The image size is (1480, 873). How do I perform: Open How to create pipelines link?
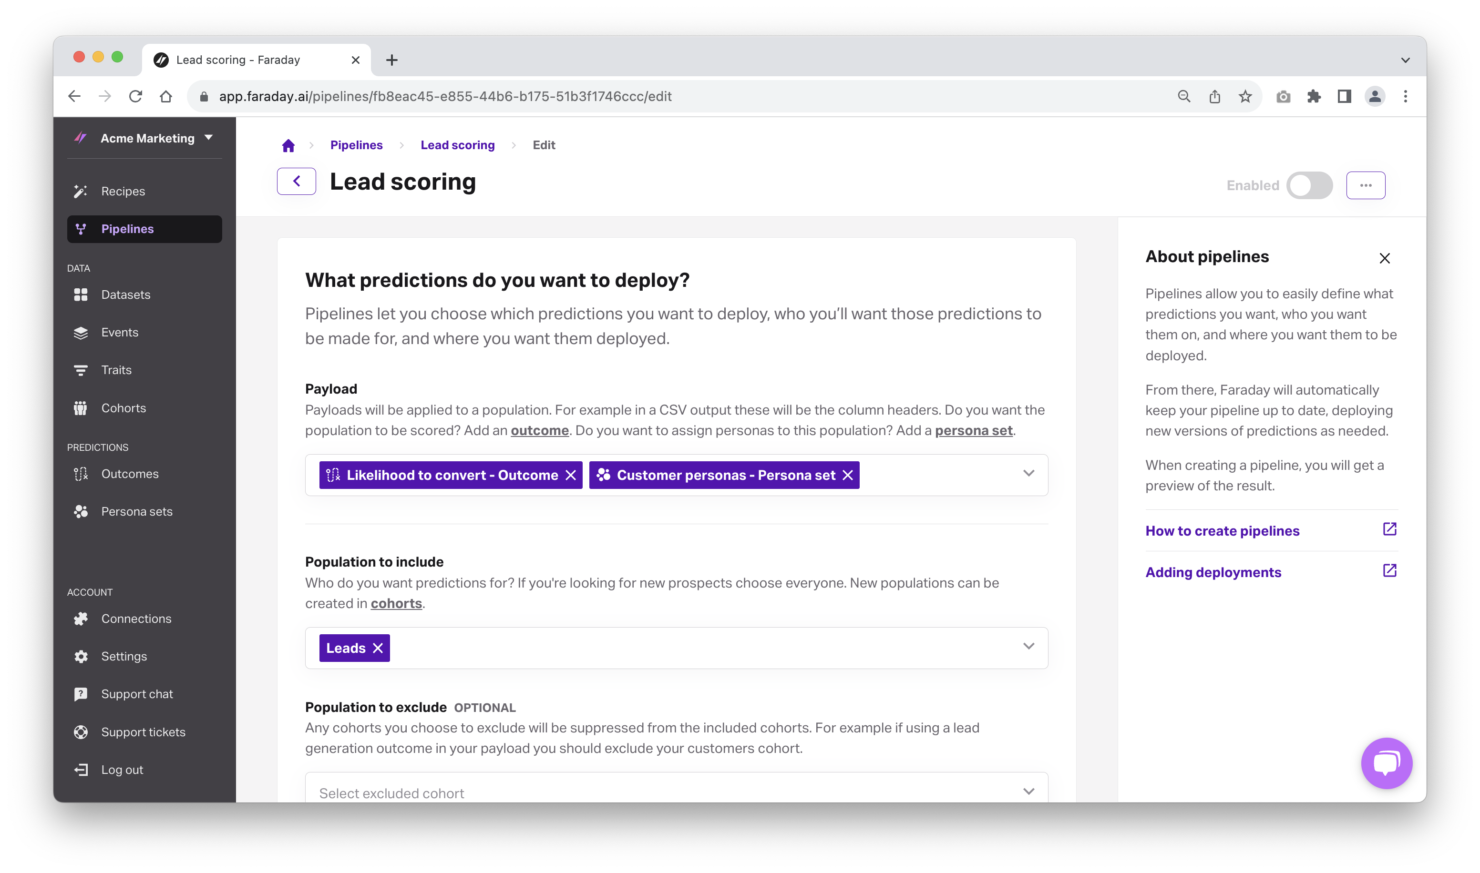pos(1222,531)
